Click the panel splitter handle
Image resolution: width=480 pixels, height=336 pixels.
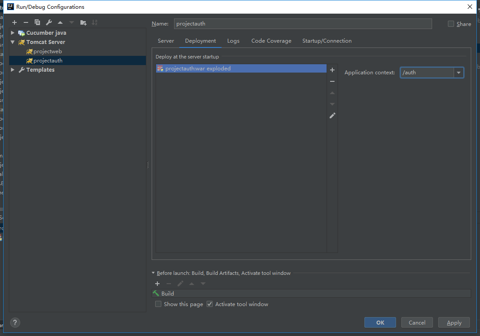point(148,165)
